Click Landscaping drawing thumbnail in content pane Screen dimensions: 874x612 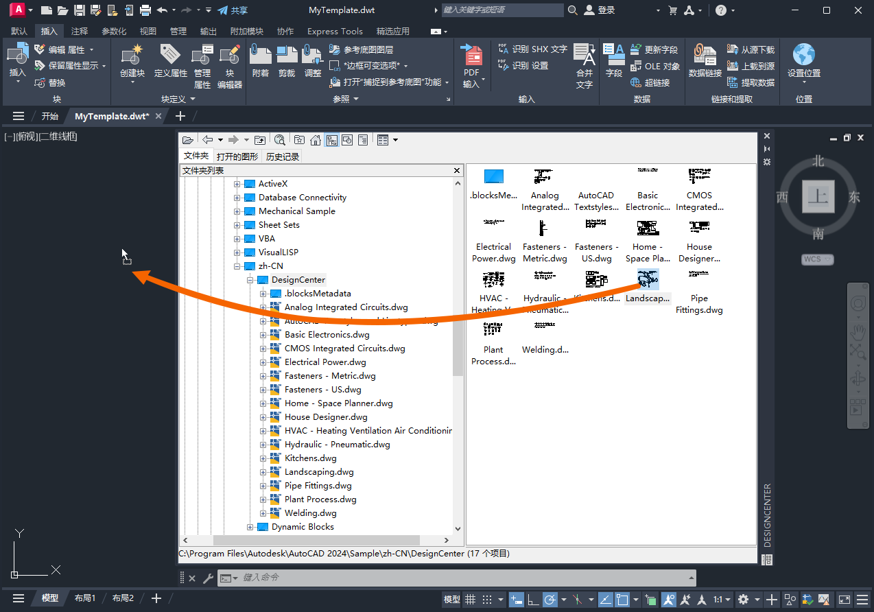(x=648, y=279)
